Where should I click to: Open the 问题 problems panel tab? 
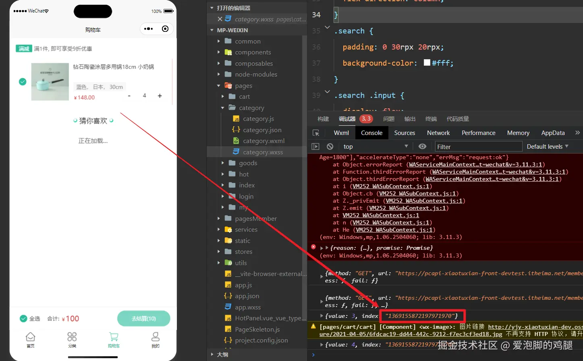pyautogui.click(x=389, y=119)
